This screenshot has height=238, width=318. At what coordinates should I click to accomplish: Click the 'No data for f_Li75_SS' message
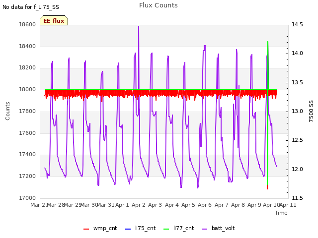click(31, 7)
